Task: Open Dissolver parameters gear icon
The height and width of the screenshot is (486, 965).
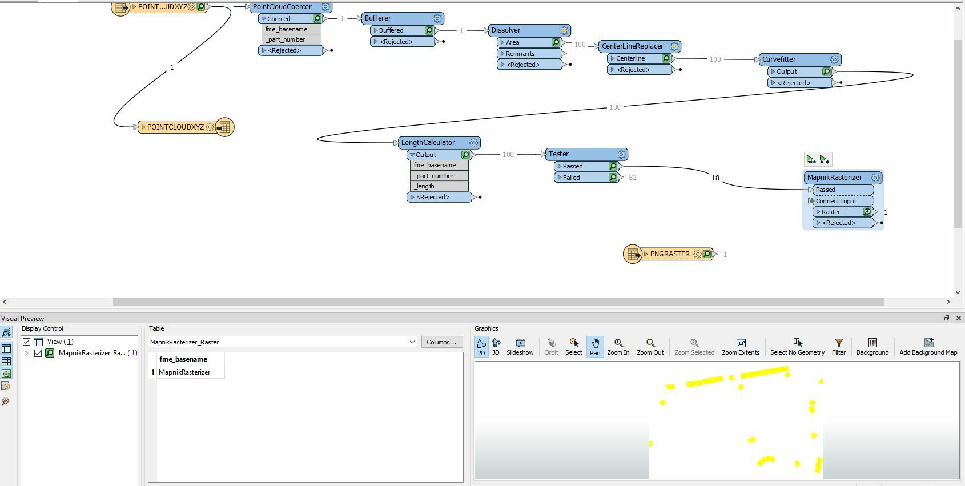Action: tap(564, 30)
